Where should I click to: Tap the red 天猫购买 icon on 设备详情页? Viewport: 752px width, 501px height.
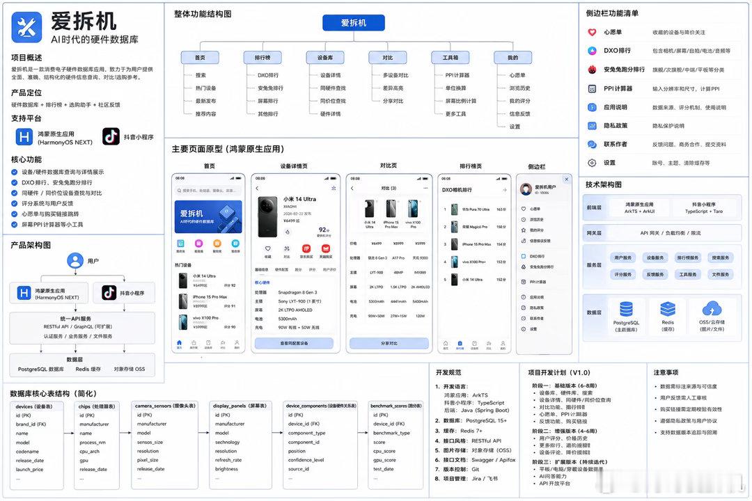coord(326,248)
